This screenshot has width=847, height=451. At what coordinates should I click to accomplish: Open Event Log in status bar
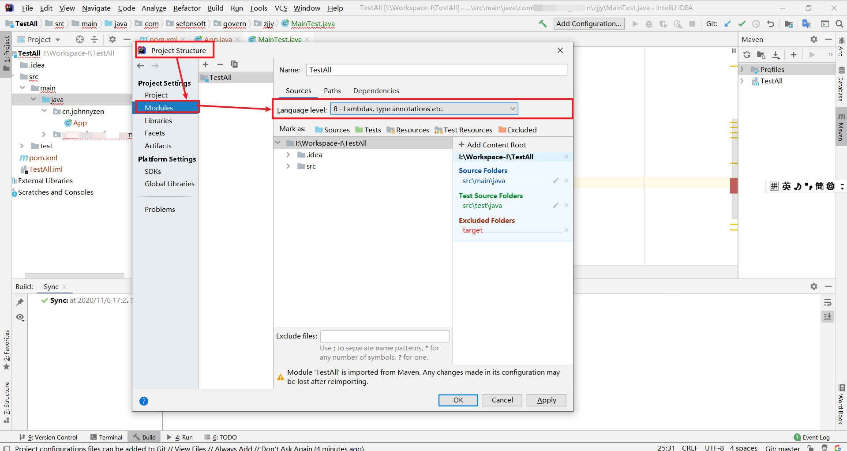pos(812,437)
